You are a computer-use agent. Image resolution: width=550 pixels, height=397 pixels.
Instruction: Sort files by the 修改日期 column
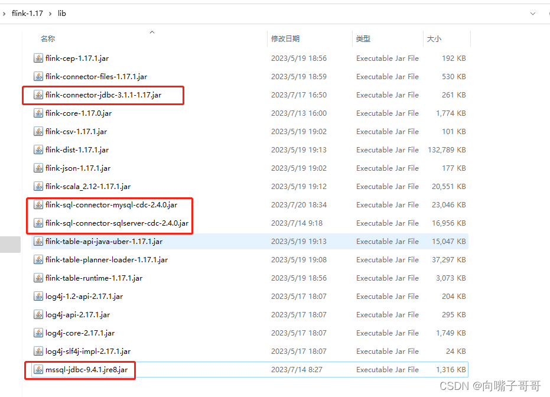pos(286,38)
